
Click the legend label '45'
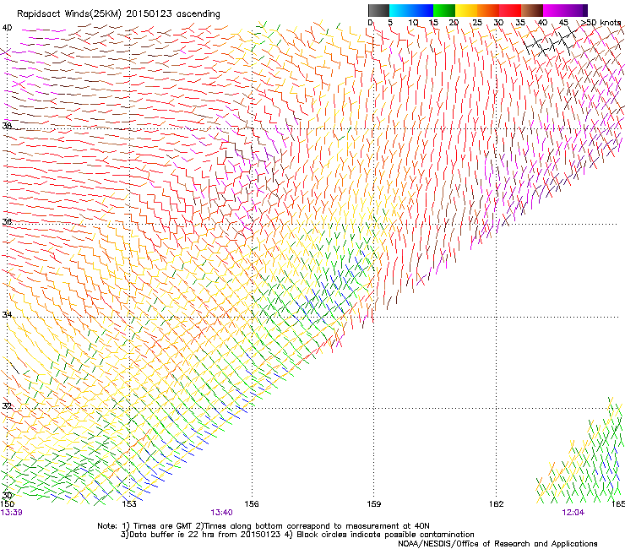click(x=563, y=23)
